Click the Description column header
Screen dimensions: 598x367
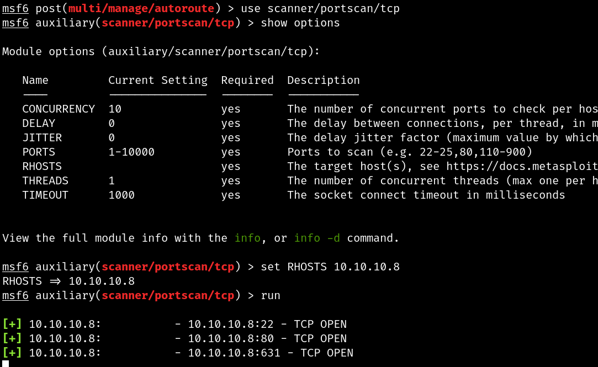pyautogui.click(x=324, y=81)
